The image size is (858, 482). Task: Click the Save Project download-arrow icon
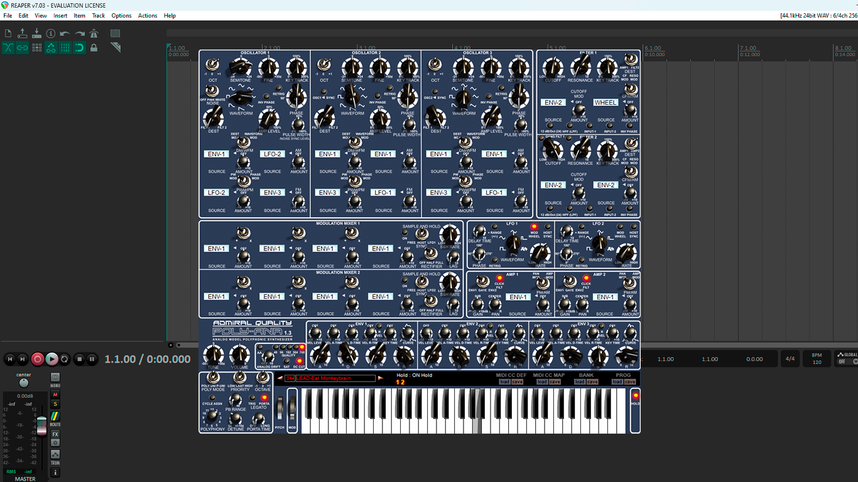pyautogui.click(x=36, y=33)
